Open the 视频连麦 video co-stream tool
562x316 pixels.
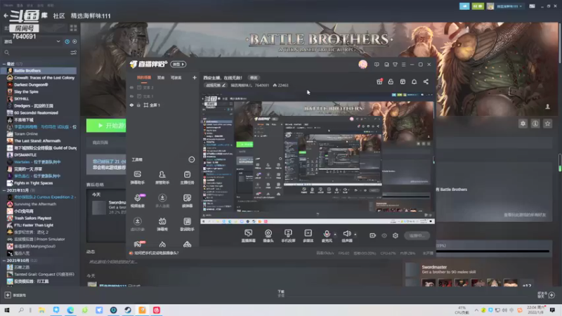137,201
